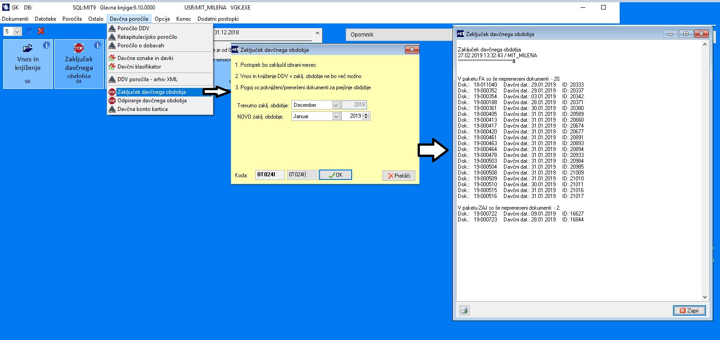This screenshot has width=720, height=340.
Task: Open the Datoteke menu
Action: [x=45, y=19]
